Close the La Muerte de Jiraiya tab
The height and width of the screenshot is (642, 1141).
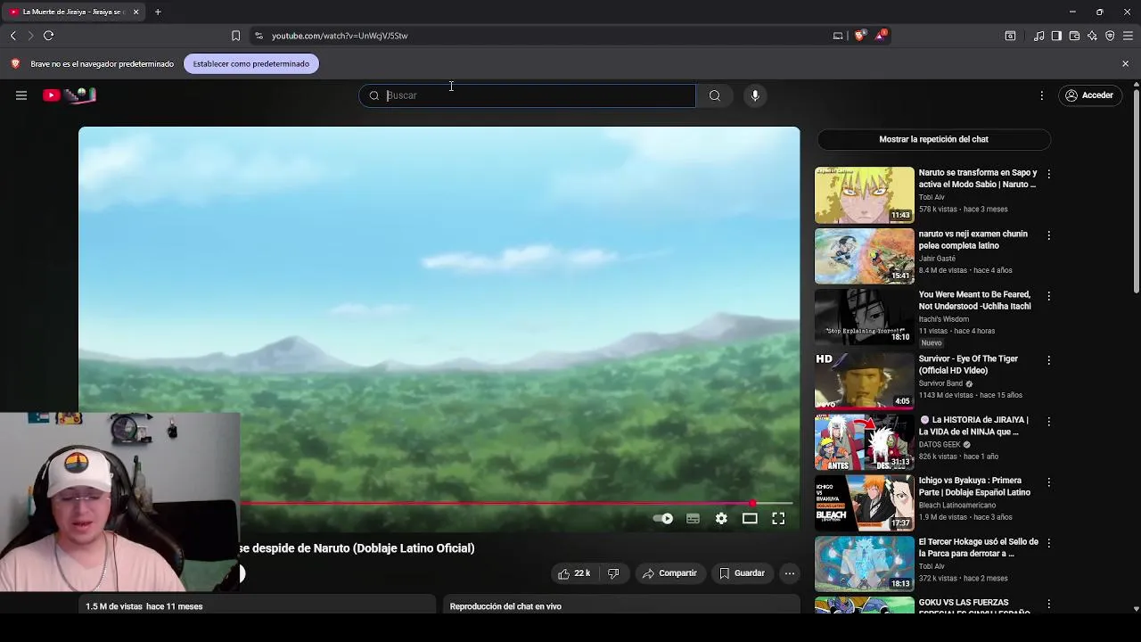[x=135, y=12]
